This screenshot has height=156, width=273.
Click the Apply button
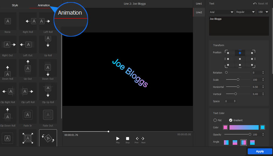click(259, 151)
